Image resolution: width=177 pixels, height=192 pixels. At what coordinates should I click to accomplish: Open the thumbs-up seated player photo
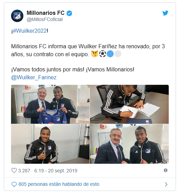click(x=50, y=144)
